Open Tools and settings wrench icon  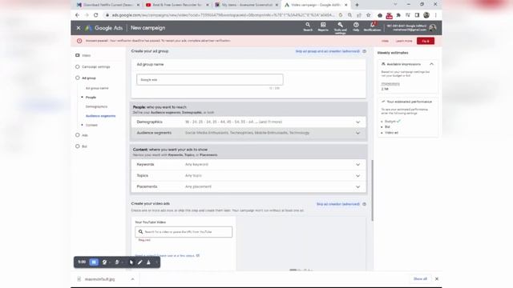[x=340, y=25]
